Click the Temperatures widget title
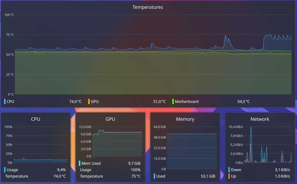This screenshot has width=297, height=184. tap(147, 7)
